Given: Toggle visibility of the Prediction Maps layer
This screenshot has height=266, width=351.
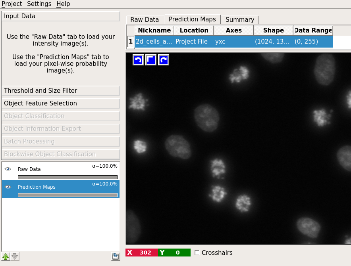Looking at the screenshot, I should [x=7, y=187].
